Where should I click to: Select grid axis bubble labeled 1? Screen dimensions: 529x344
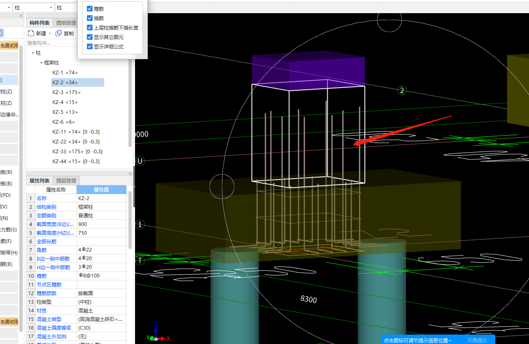click(x=140, y=224)
